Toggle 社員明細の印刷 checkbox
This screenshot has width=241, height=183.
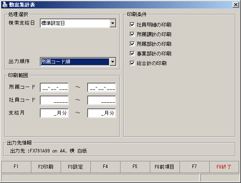coord(132,24)
